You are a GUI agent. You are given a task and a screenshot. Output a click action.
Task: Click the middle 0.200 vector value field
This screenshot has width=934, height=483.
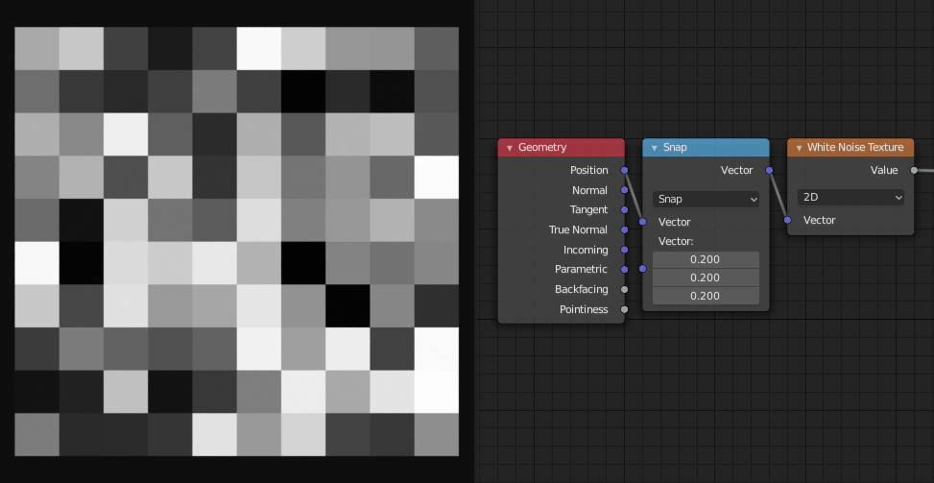[706, 278]
